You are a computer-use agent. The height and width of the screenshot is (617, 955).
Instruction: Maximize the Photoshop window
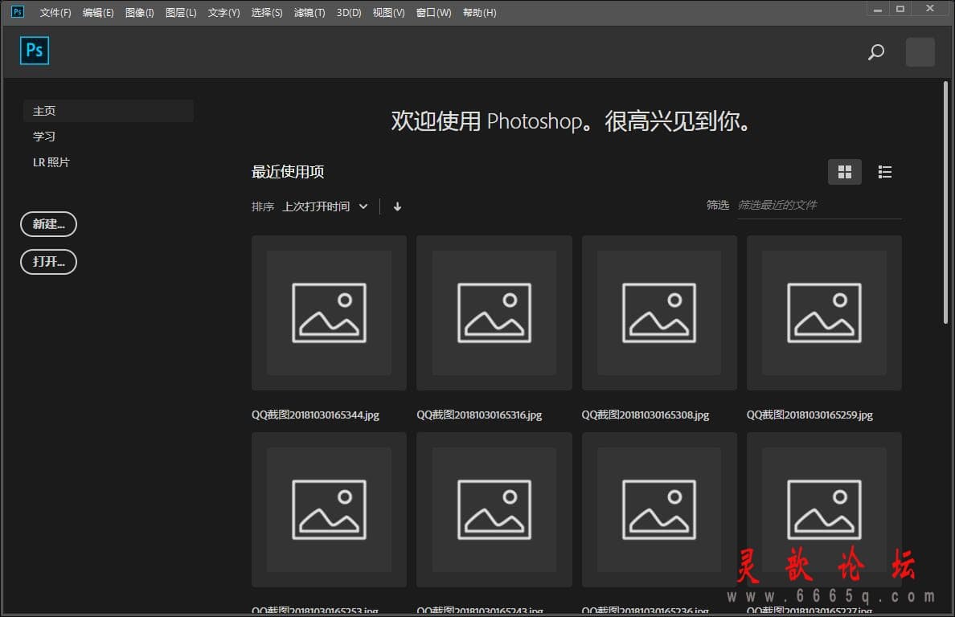click(x=900, y=9)
